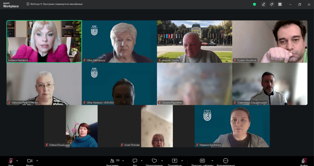Restore down the Zoom window
Screen dimensions: 314x166
(x=299, y=4)
